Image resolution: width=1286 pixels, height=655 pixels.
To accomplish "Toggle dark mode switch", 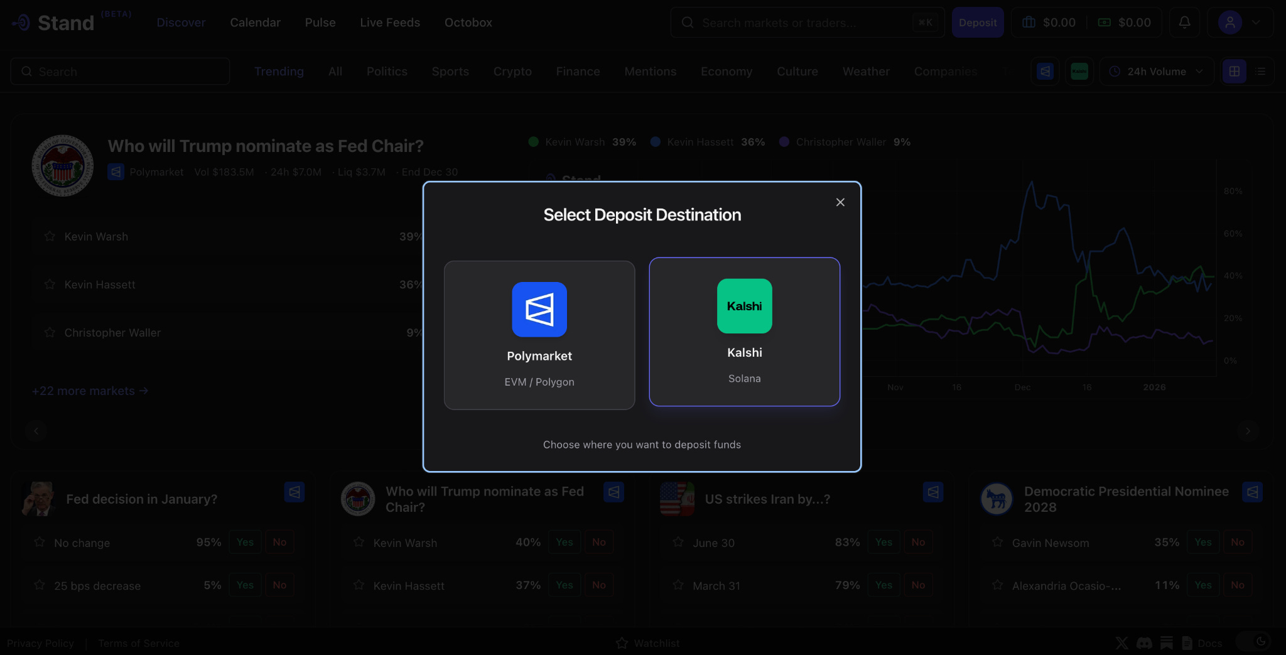I will pos(1253,642).
